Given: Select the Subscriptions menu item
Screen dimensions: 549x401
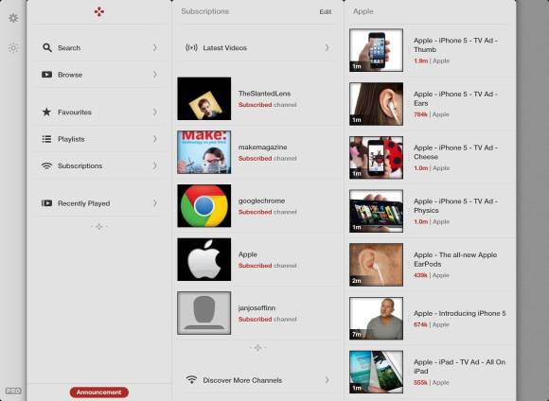Looking at the screenshot, I should coord(99,166).
